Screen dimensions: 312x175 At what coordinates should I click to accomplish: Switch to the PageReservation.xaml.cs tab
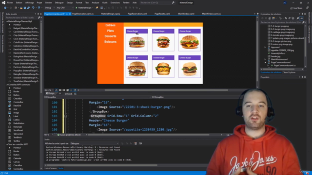point(83,14)
